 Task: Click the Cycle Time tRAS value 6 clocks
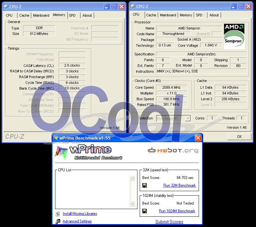72,83
